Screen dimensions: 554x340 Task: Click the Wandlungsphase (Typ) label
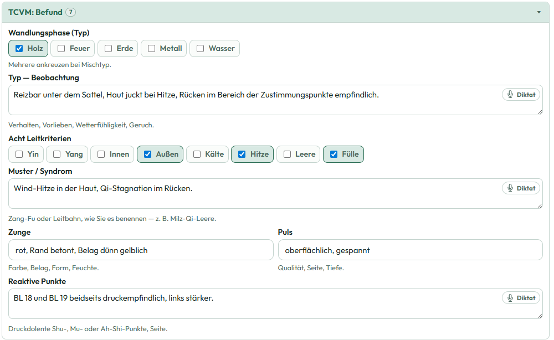point(49,33)
